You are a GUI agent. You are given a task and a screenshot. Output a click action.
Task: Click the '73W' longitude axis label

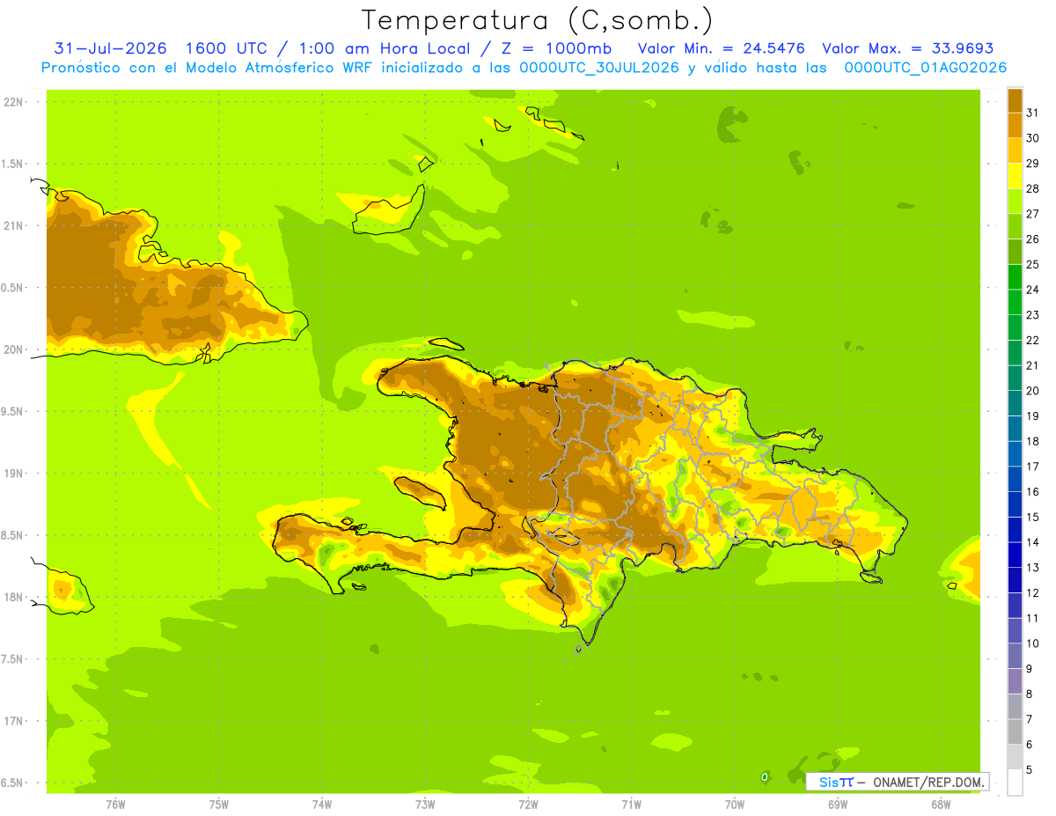tap(425, 805)
